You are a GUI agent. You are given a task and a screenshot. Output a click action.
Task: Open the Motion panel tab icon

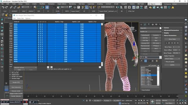pyautogui.click(x=152, y=24)
